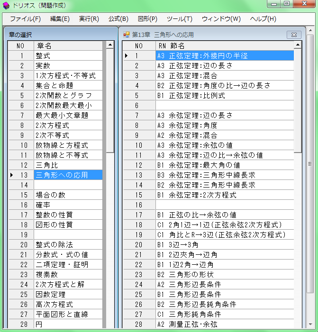Select chapter 整数の性質
The image size is (318, 332).
click(x=68, y=215)
